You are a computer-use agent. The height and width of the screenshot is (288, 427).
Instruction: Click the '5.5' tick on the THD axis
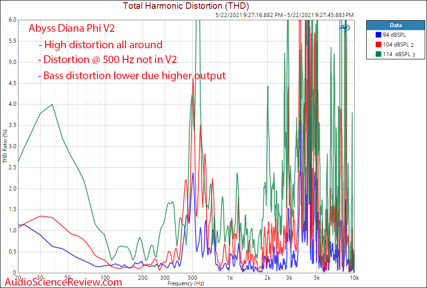13,41
